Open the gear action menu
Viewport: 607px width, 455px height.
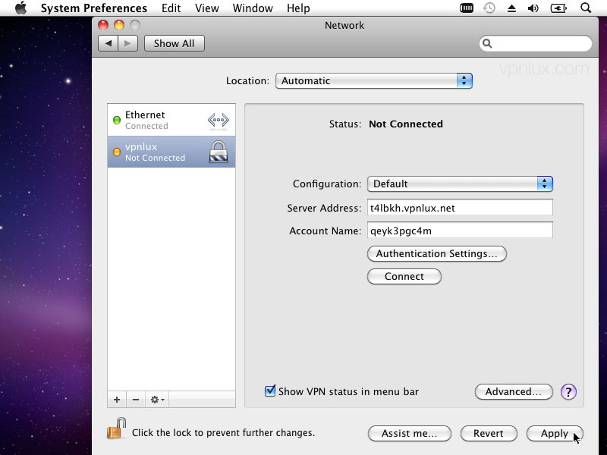coord(157,400)
